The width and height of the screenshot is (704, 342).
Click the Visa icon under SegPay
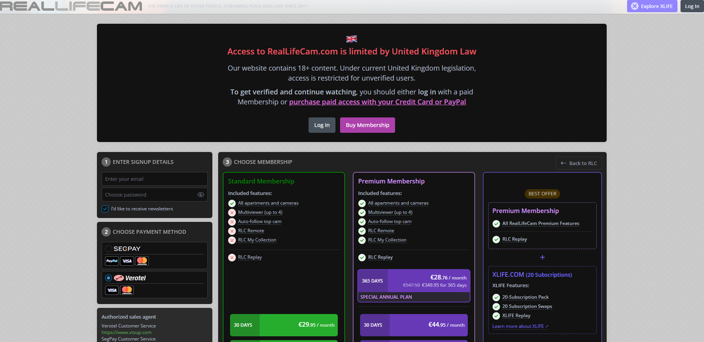pyautogui.click(x=127, y=261)
